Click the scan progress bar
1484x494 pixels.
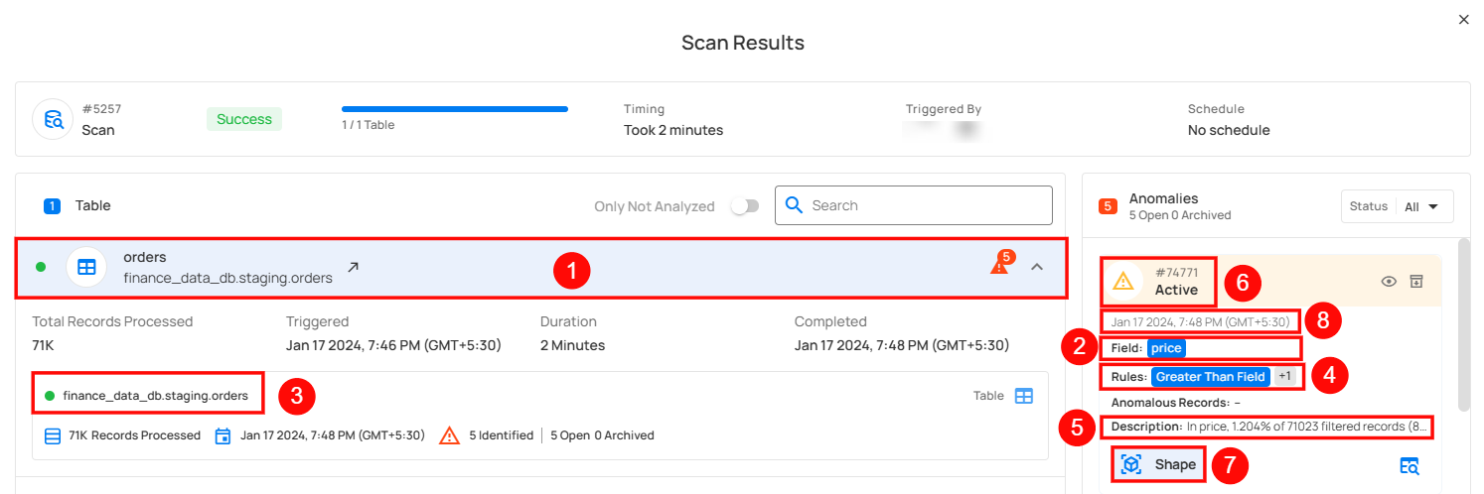coord(454,109)
